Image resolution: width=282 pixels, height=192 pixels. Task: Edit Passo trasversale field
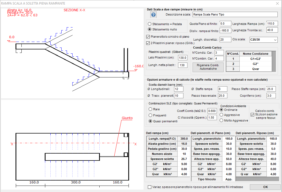(x=223, y=96)
